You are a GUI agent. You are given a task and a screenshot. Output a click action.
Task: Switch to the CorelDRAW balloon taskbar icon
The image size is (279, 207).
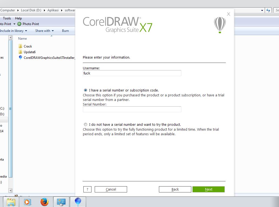click(78, 202)
